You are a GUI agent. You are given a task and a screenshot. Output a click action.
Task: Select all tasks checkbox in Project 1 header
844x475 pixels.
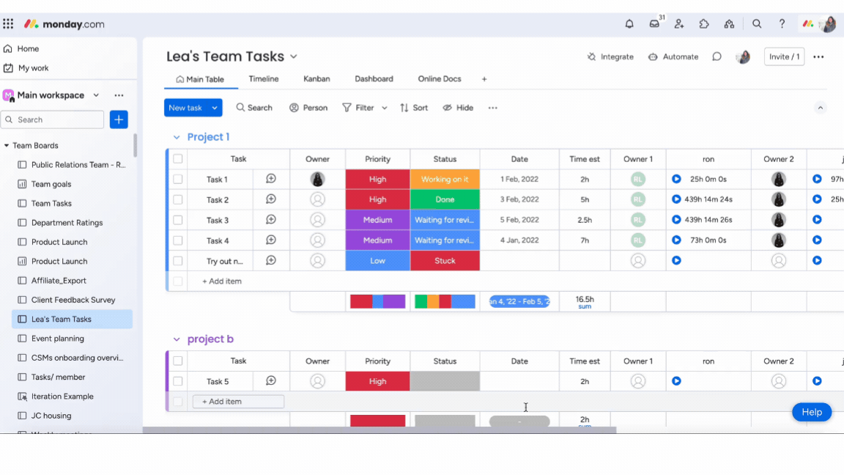click(177, 159)
